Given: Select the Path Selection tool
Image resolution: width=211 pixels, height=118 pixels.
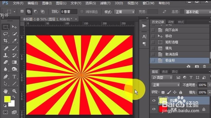Looking at the screenshot, I should click(x=6, y=84).
